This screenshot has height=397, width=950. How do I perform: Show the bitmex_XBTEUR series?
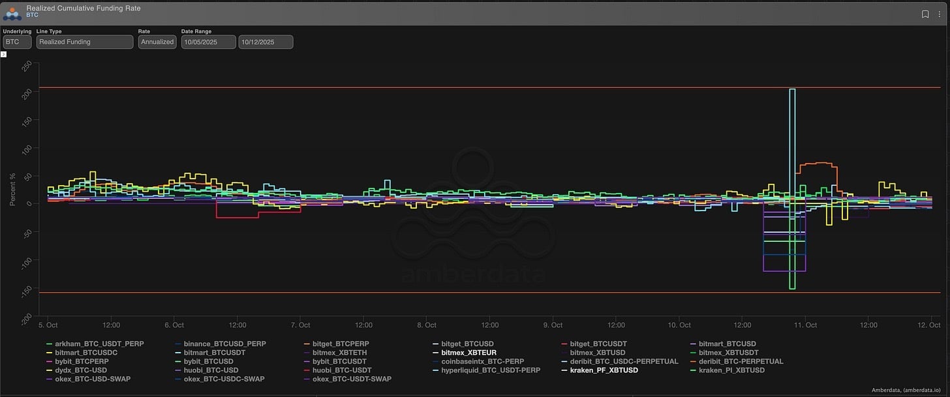468,353
